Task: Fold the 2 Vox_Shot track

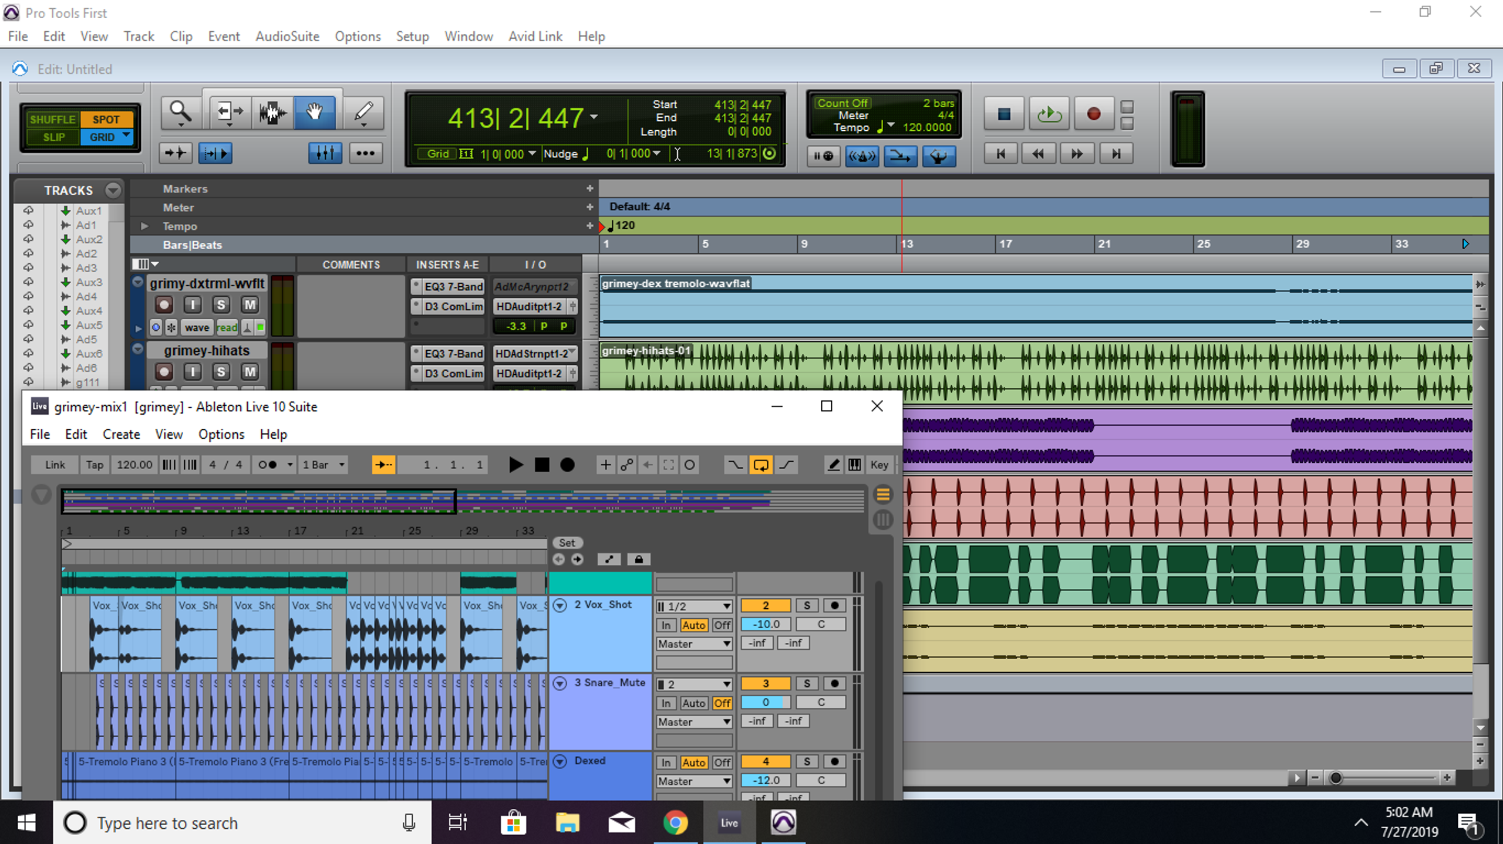Action: click(x=560, y=605)
